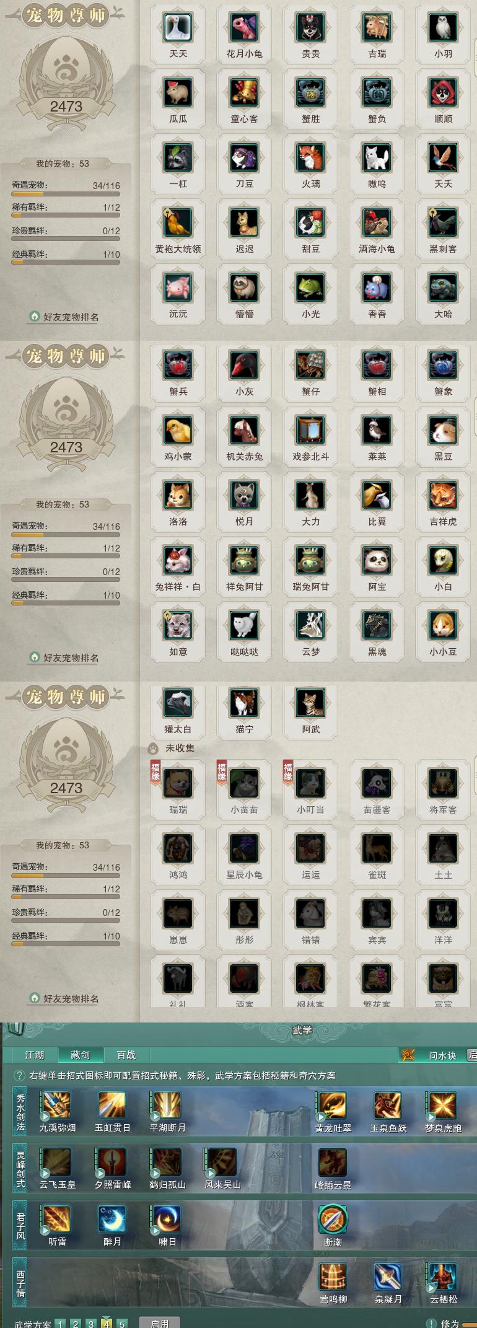Open the 百战 tab

click(126, 1055)
